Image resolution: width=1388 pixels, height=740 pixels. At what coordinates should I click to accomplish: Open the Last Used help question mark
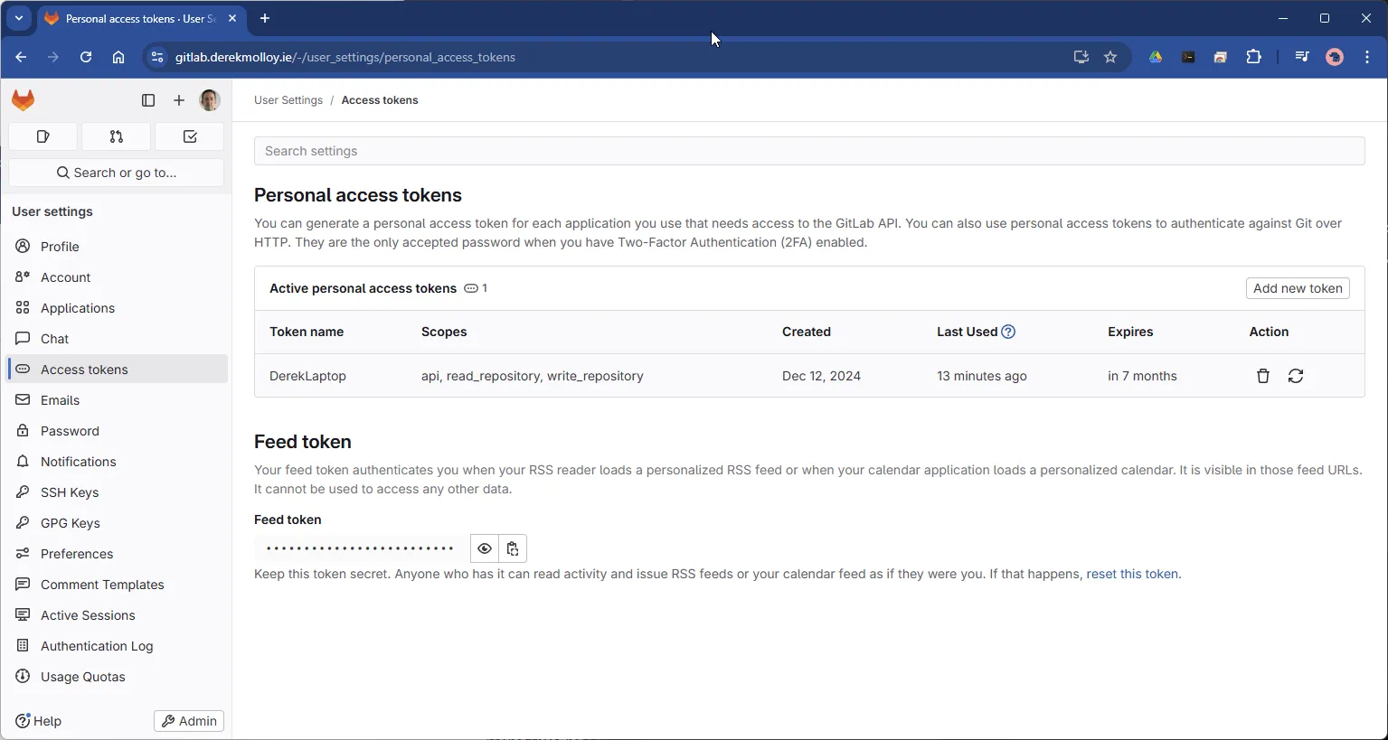1008,332
